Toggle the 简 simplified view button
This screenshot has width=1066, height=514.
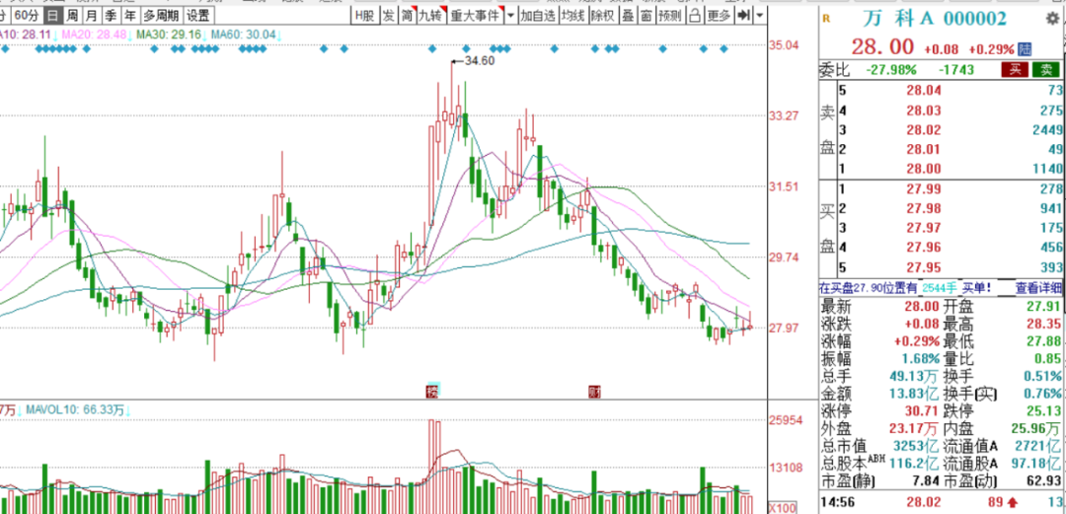tap(407, 15)
